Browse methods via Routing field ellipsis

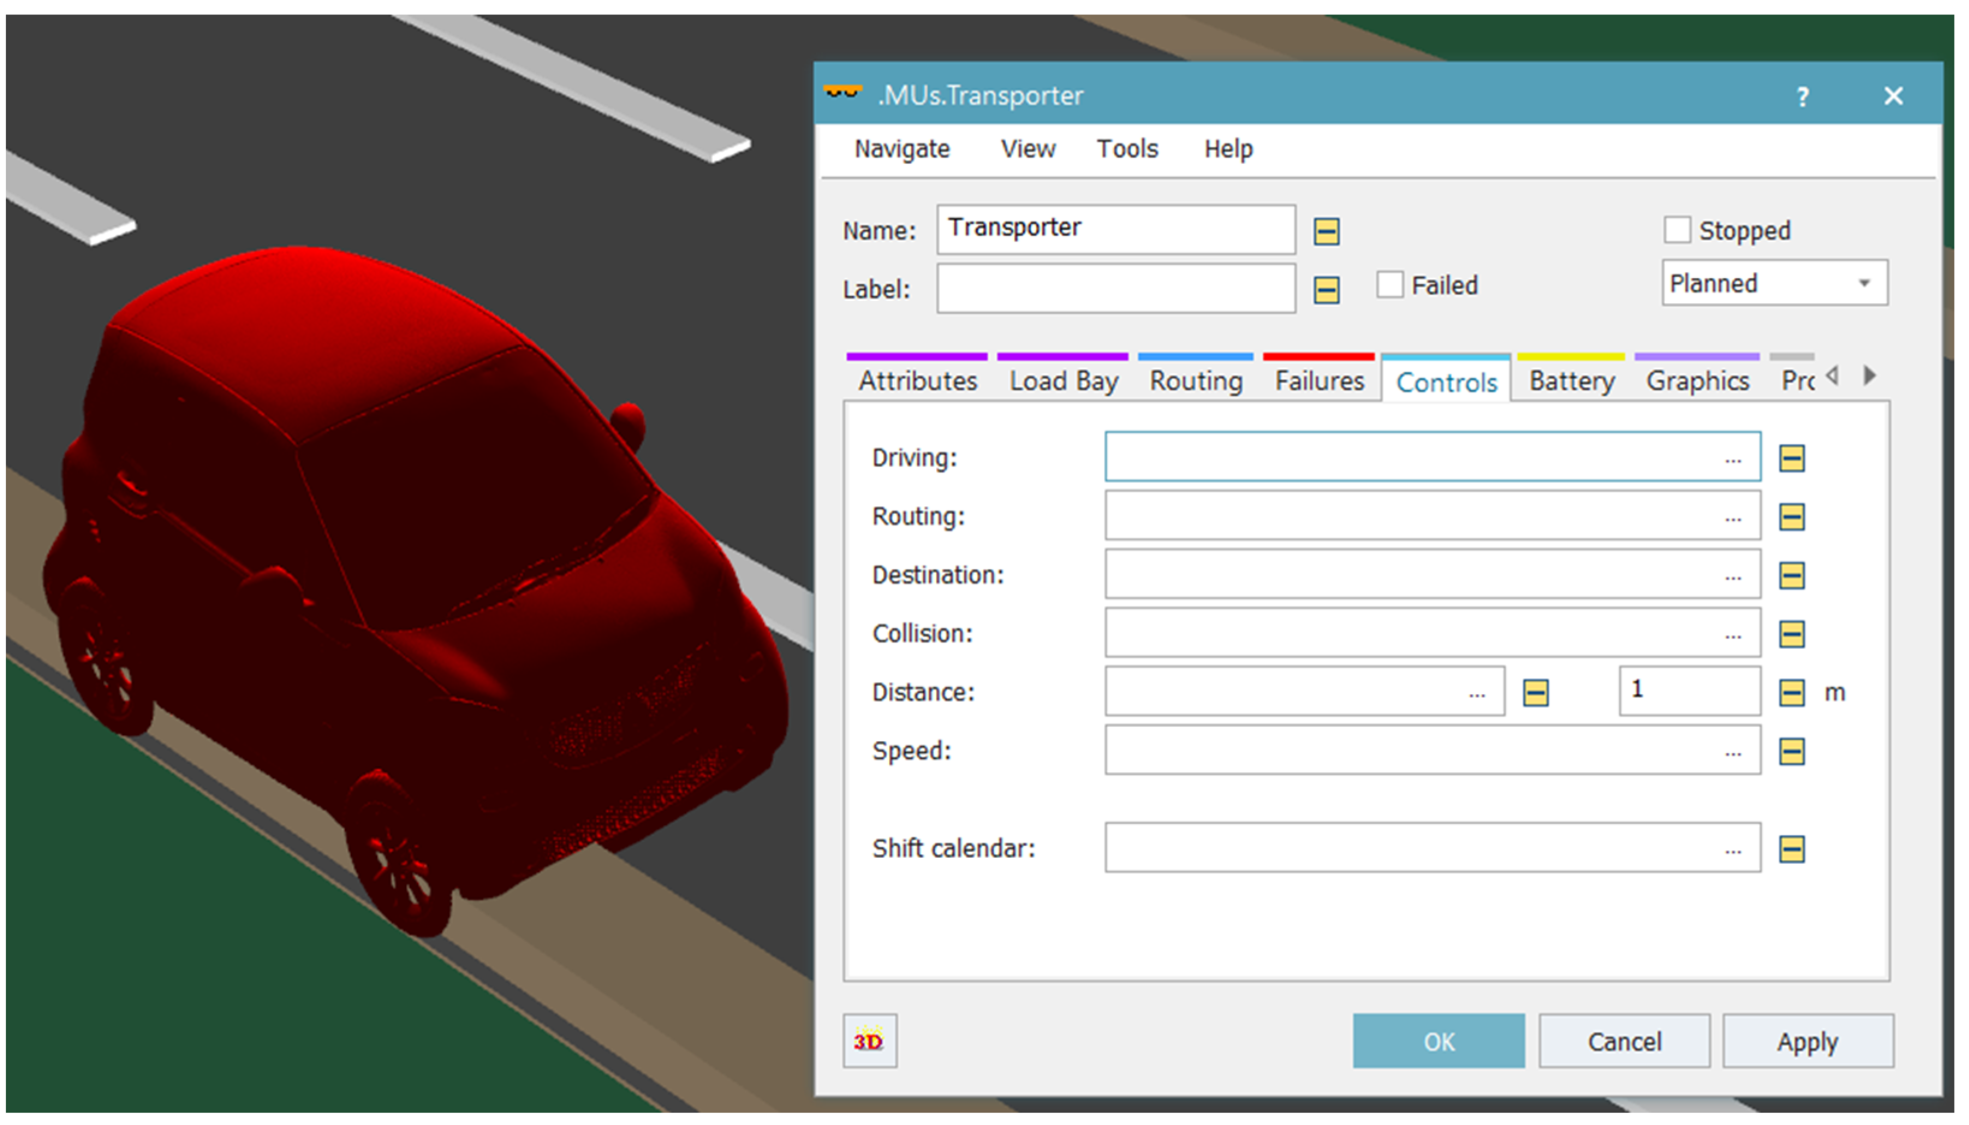pyautogui.click(x=1732, y=518)
